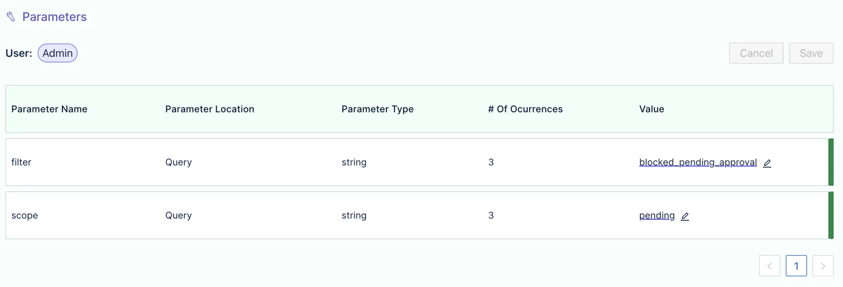Click the # Of Ocurrences column header

pyautogui.click(x=525, y=109)
